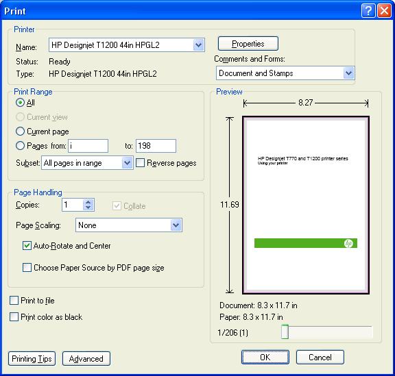Image resolution: width=395 pixels, height=376 pixels.
Task: Choose the Pages from radio option
Action: coord(20,146)
